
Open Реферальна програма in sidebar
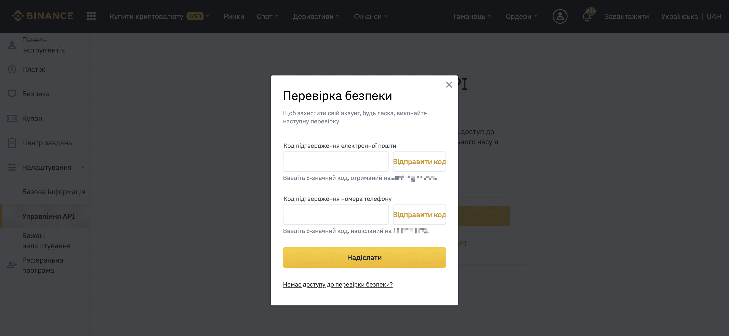coord(43,265)
